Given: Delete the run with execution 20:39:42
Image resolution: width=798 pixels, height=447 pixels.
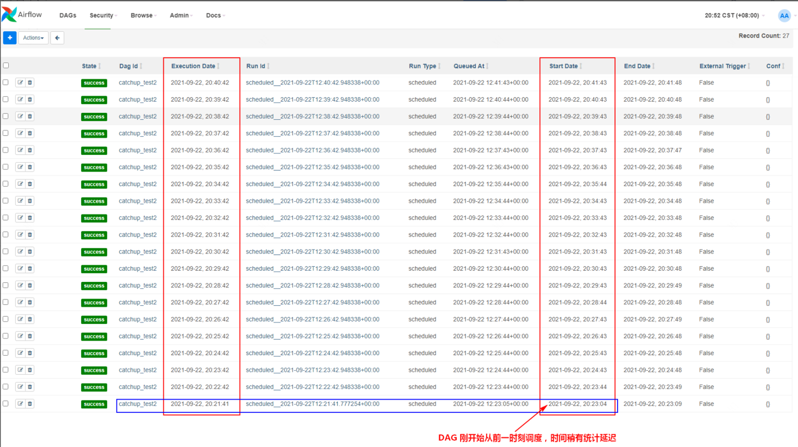Looking at the screenshot, I should [30, 99].
